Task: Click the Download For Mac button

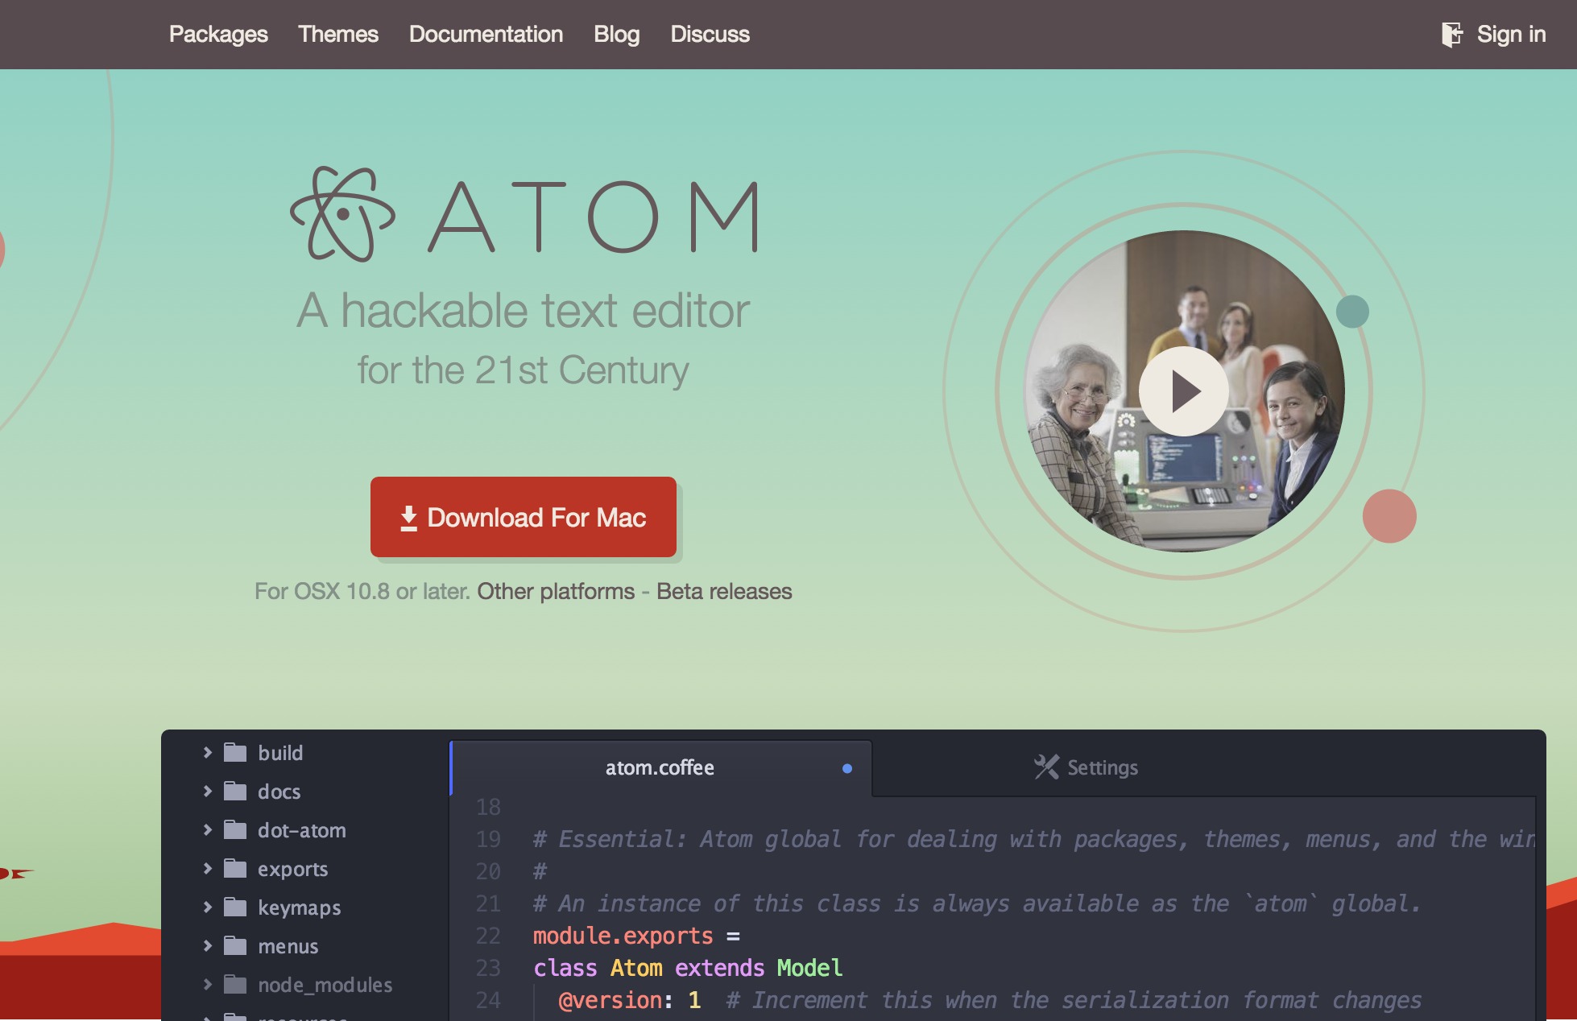Action: (x=523, y=517)
